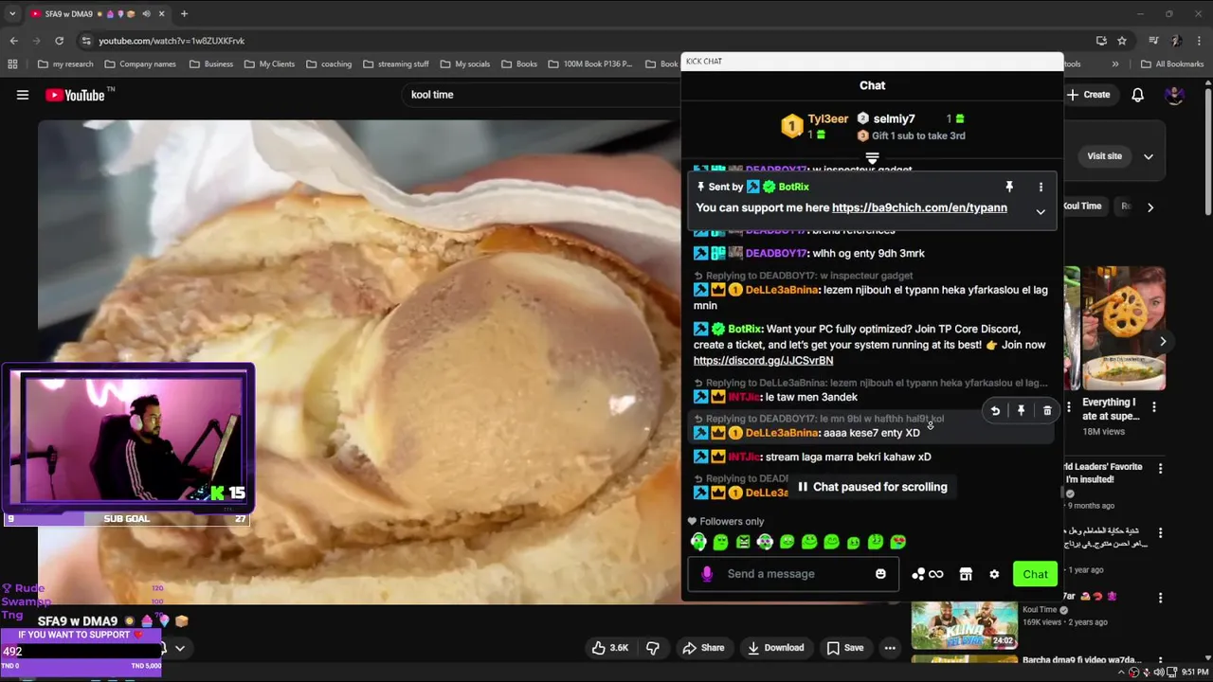1213x682 pixels.
Task: Click the address bar URL
Action: pos(172,41)
